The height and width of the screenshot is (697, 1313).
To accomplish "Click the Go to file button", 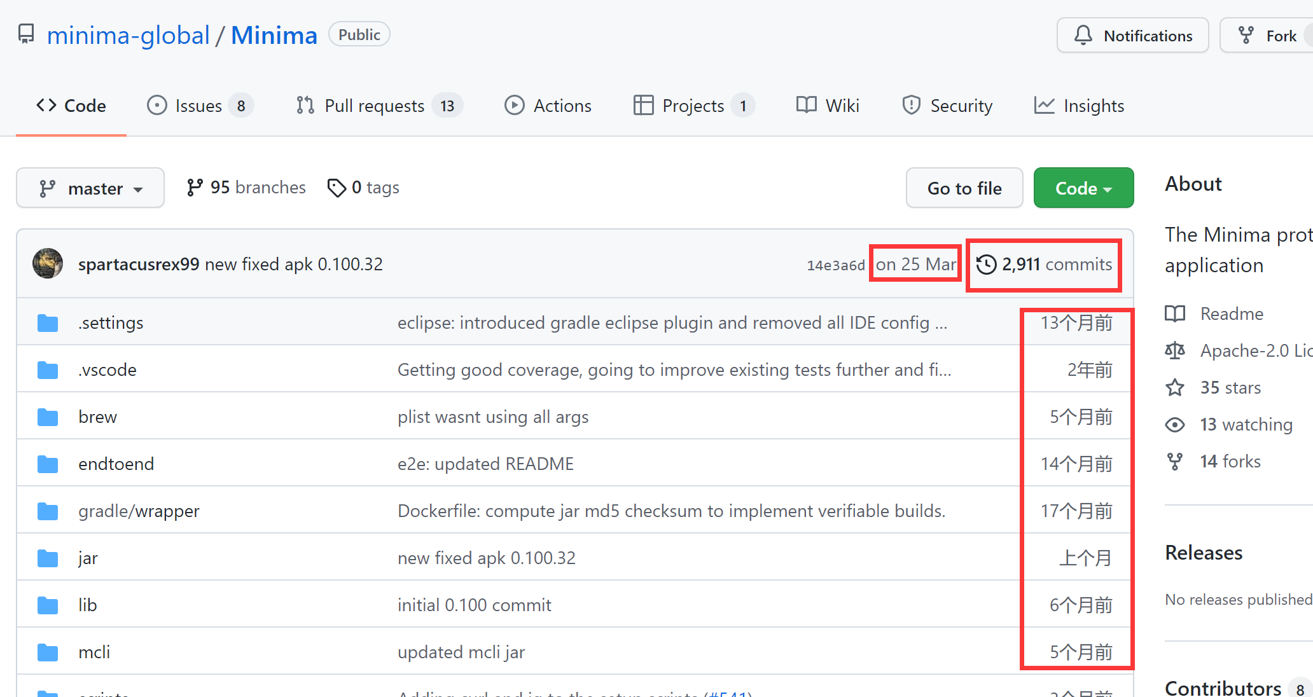I will coord(964,188).
